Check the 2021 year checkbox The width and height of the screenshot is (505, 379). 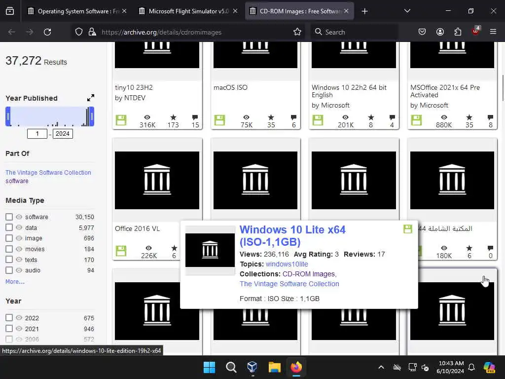[x=9, y=328]
